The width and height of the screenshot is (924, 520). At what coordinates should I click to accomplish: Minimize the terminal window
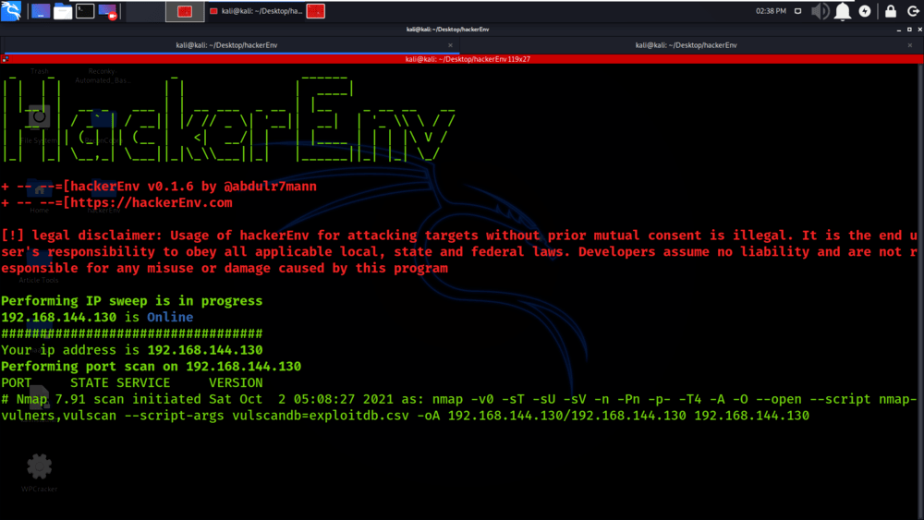coord(899,30)
